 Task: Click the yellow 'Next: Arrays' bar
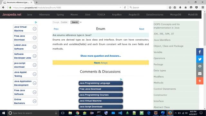click(x=101, y=63)
